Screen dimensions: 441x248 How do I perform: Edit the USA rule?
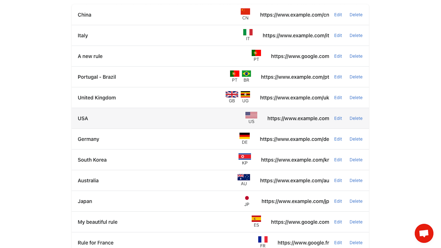coord(338,118)
